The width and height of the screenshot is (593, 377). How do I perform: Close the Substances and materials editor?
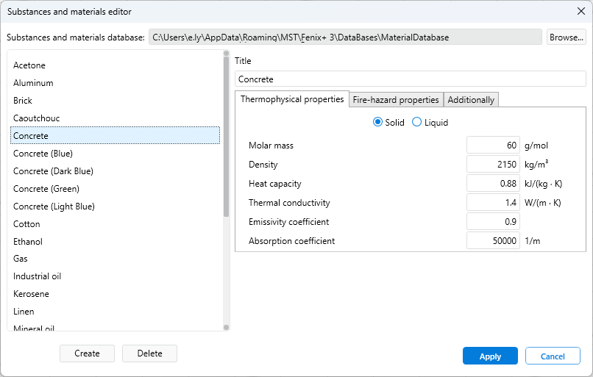coord(580,11)
